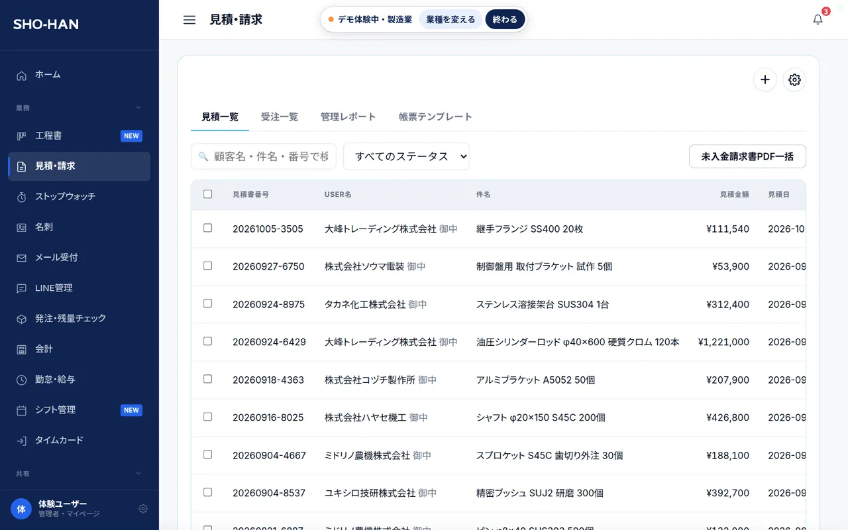Open 名刺 in sidebar
The height and width of the screenshot is (530, 848).
79,227
